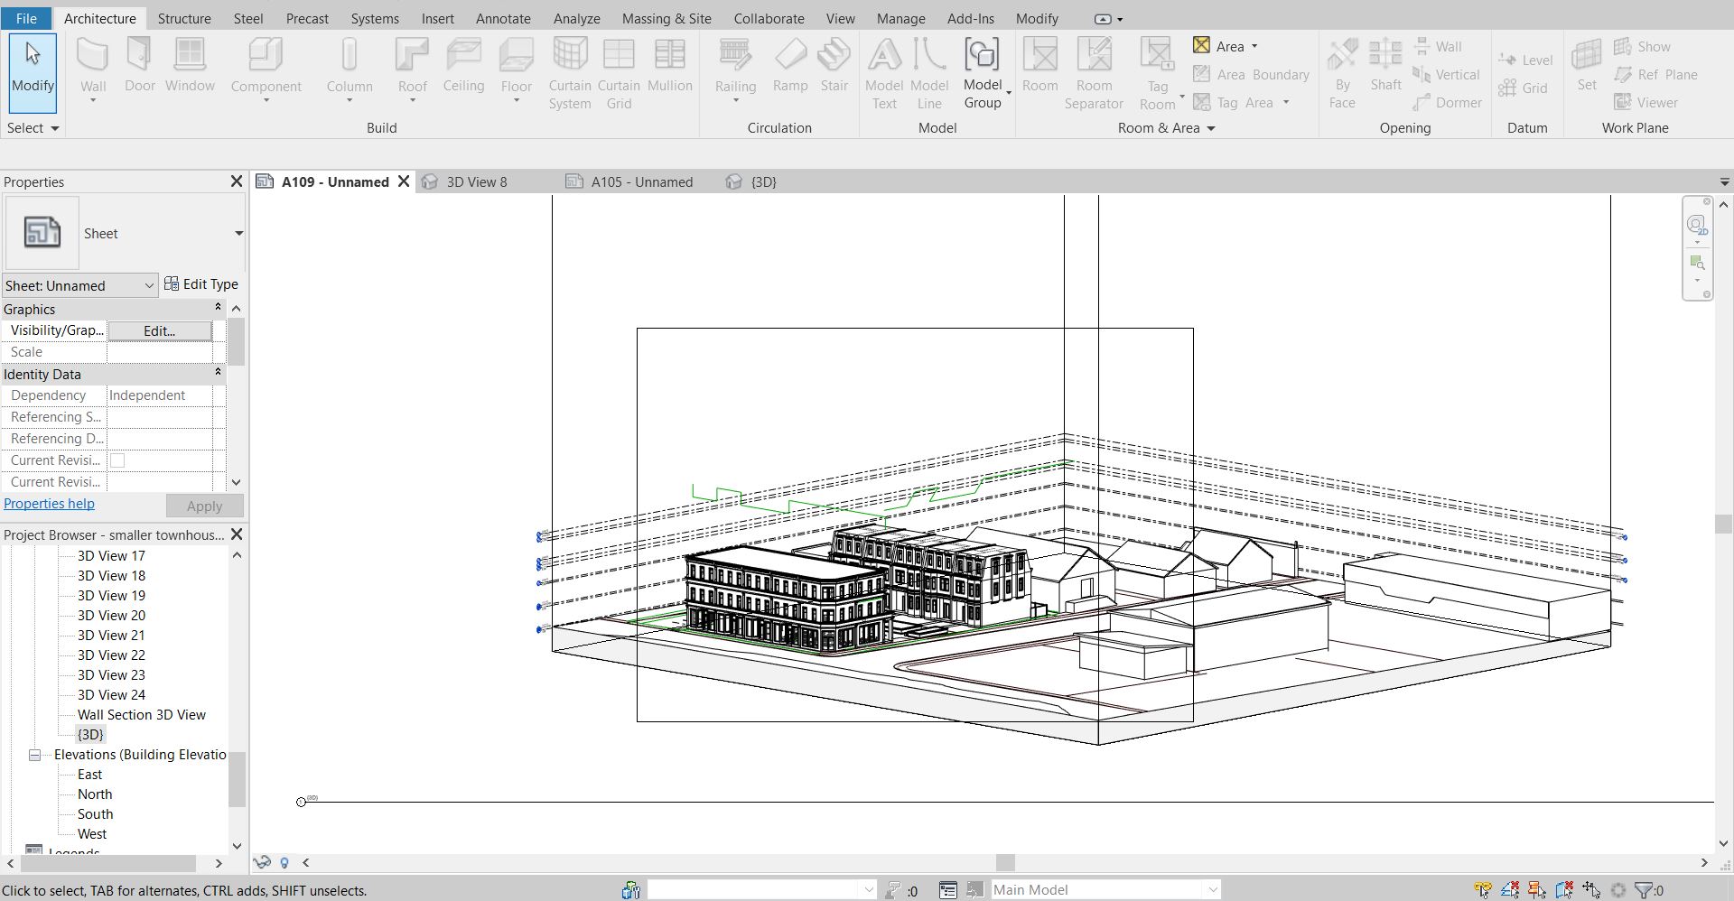Open the Sheet type selector dropdown
The height and width of the screenshot is (901, 1734).
click(x=238, y=233)
